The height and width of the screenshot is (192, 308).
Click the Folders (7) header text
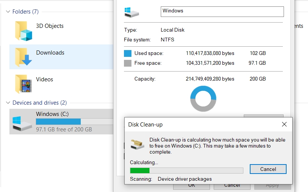26,12
